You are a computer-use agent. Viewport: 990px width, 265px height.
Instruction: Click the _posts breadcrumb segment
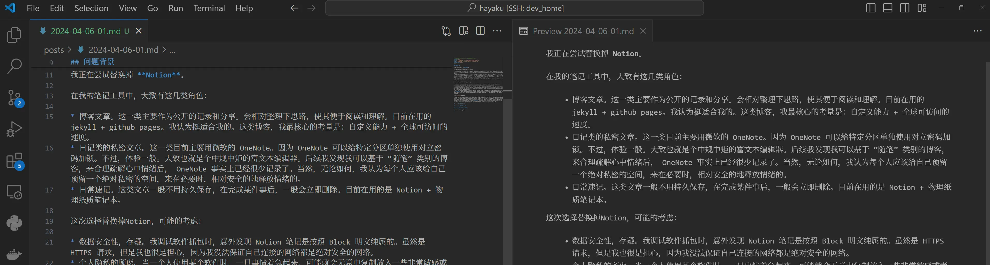click(x=53, y=50)
